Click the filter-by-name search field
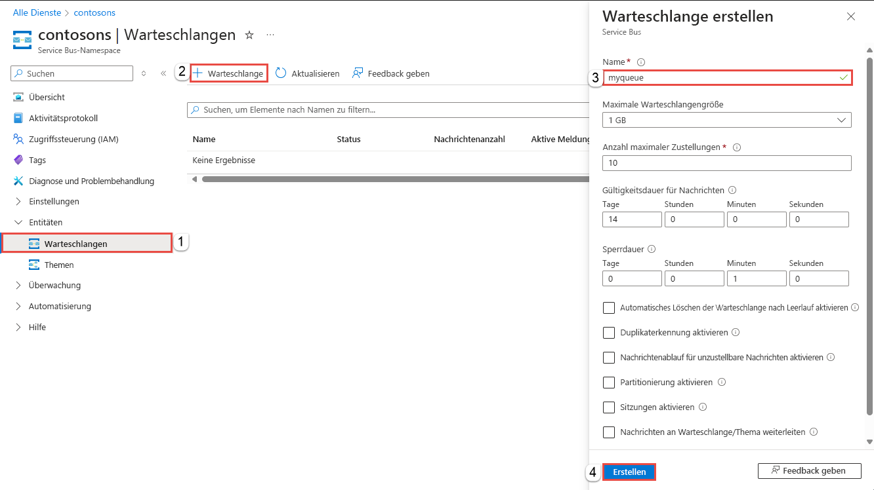 [388, 110]
